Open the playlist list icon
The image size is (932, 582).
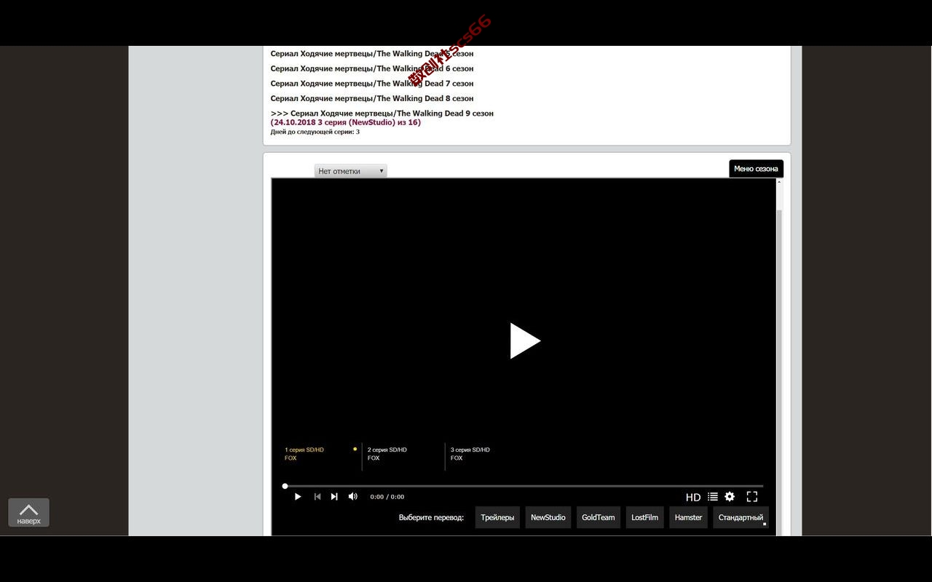tap(713, 496)
